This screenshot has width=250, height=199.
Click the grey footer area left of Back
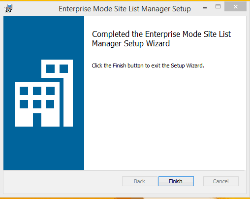pyautogui.click(x=62, y=181)
